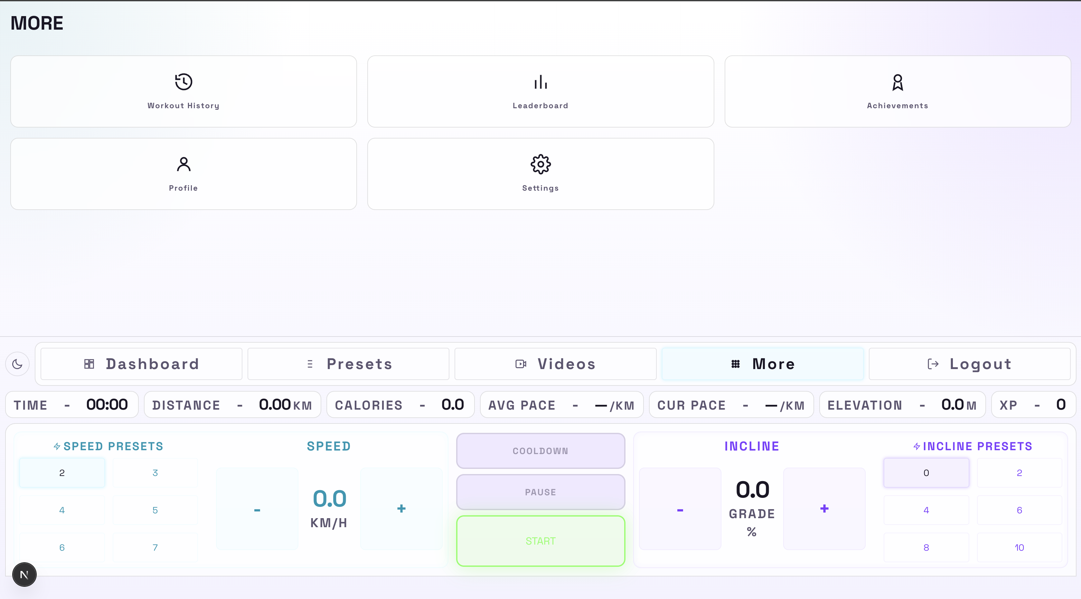Click the lightning icon beside Incline Presets
1081x599 pixels.
pos(916,446)
